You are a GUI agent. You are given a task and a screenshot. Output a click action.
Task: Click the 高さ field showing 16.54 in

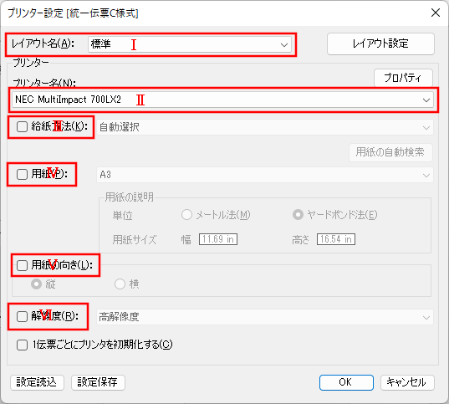click(336, 239)
